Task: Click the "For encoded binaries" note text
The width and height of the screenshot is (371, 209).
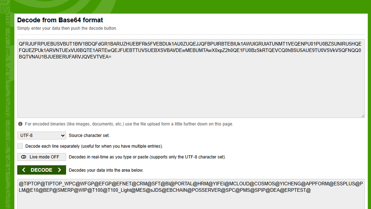Action: [129, 124]
